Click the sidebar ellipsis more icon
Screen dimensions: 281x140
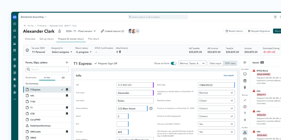[x=15, y=99]
